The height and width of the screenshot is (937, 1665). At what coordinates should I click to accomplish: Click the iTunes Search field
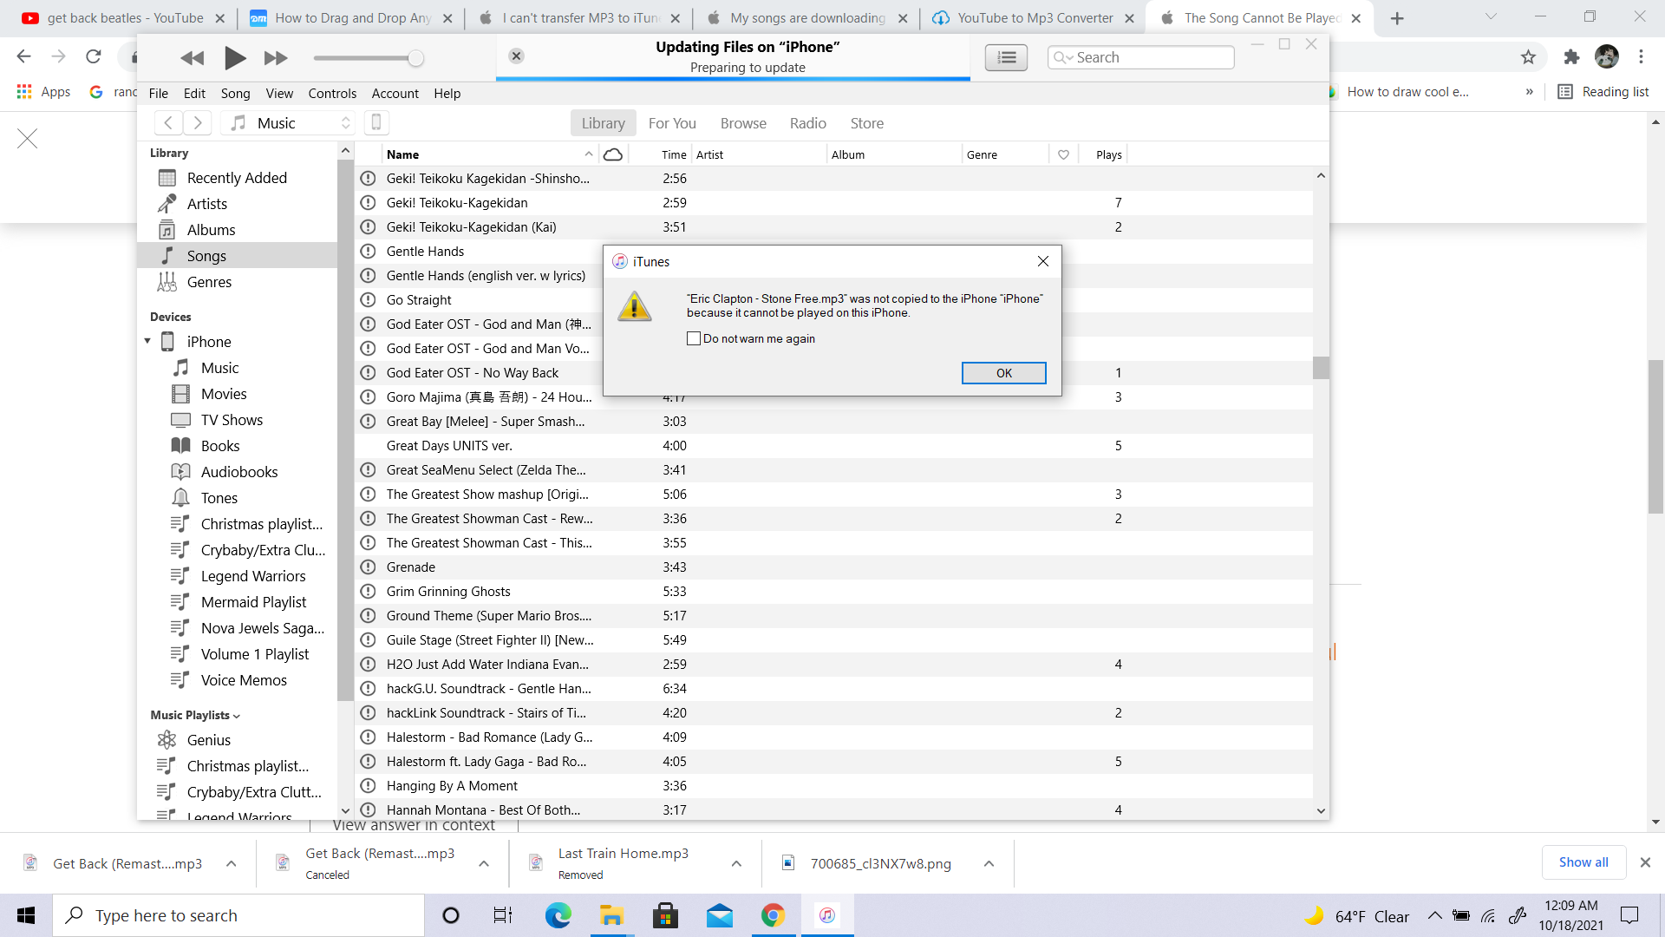coord(1140,57)
